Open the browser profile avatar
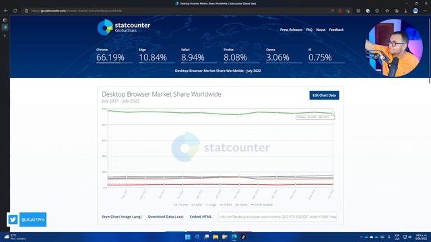431x242 pixels. point(416,11)
